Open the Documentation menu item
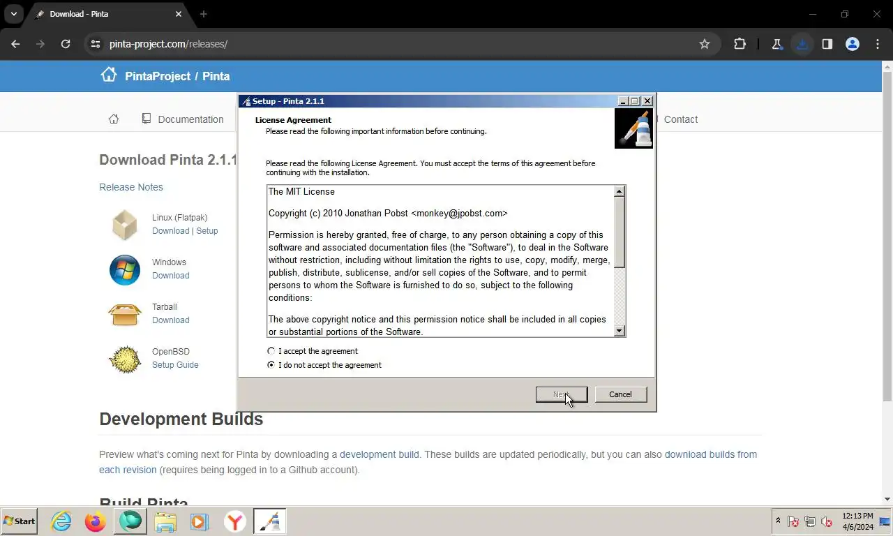The width and height of the screenshot is (893, 536). [x=183, y=119]
